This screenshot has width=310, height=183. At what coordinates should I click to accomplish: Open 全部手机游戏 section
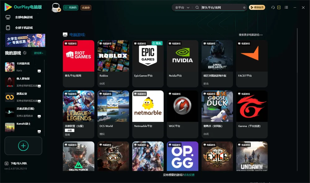click(19, 28)
